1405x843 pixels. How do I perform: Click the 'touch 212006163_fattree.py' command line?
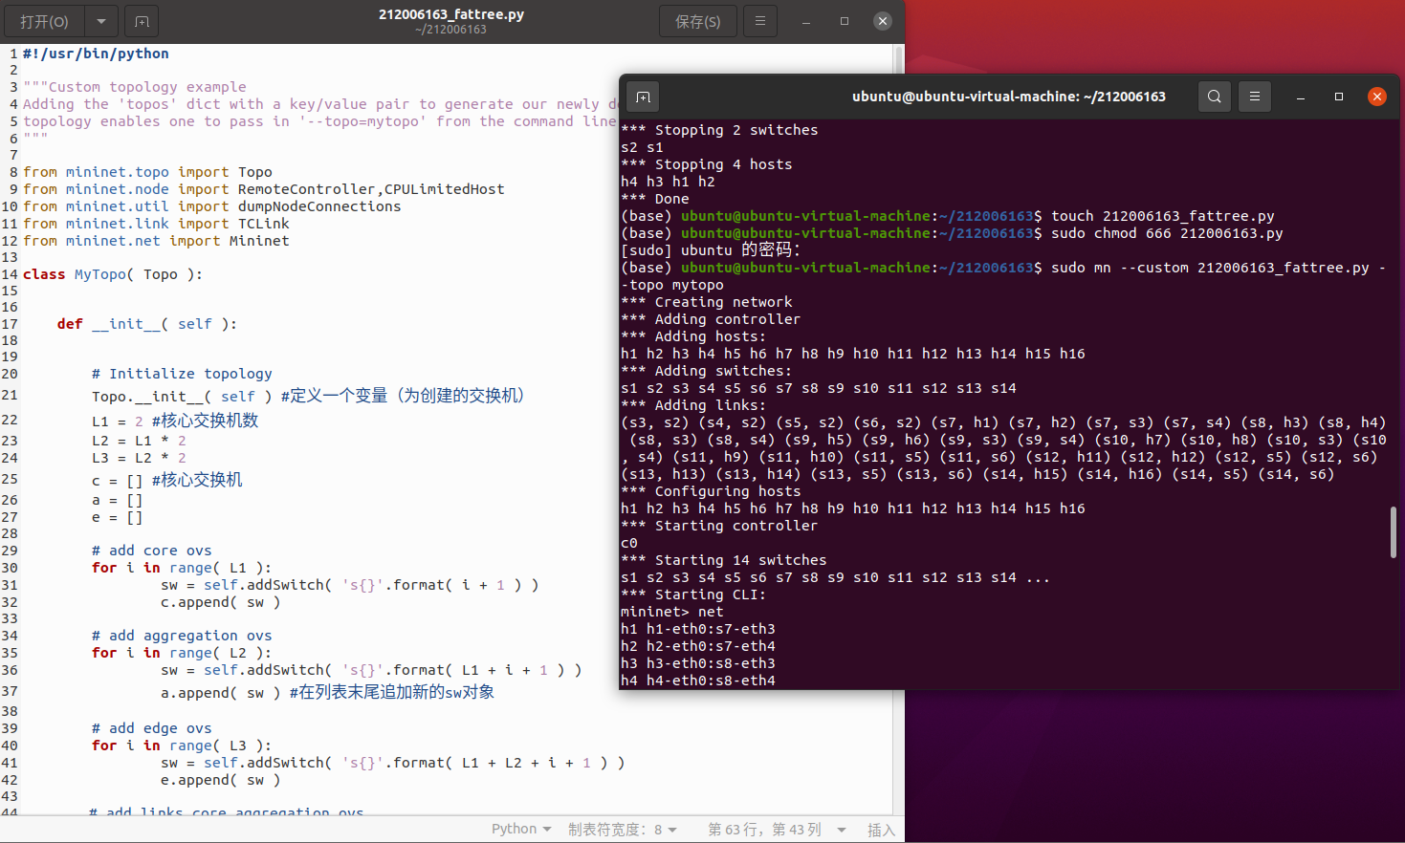click(x=1163, y=216)
